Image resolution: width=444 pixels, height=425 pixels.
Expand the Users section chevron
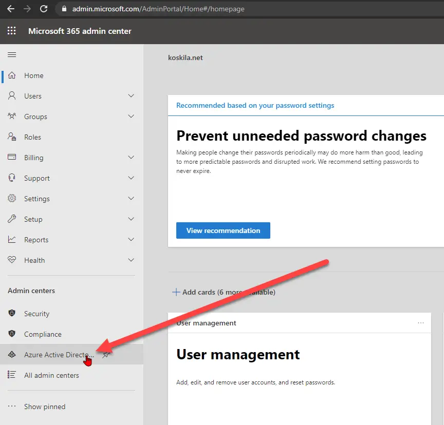click(x=131, y=96)
